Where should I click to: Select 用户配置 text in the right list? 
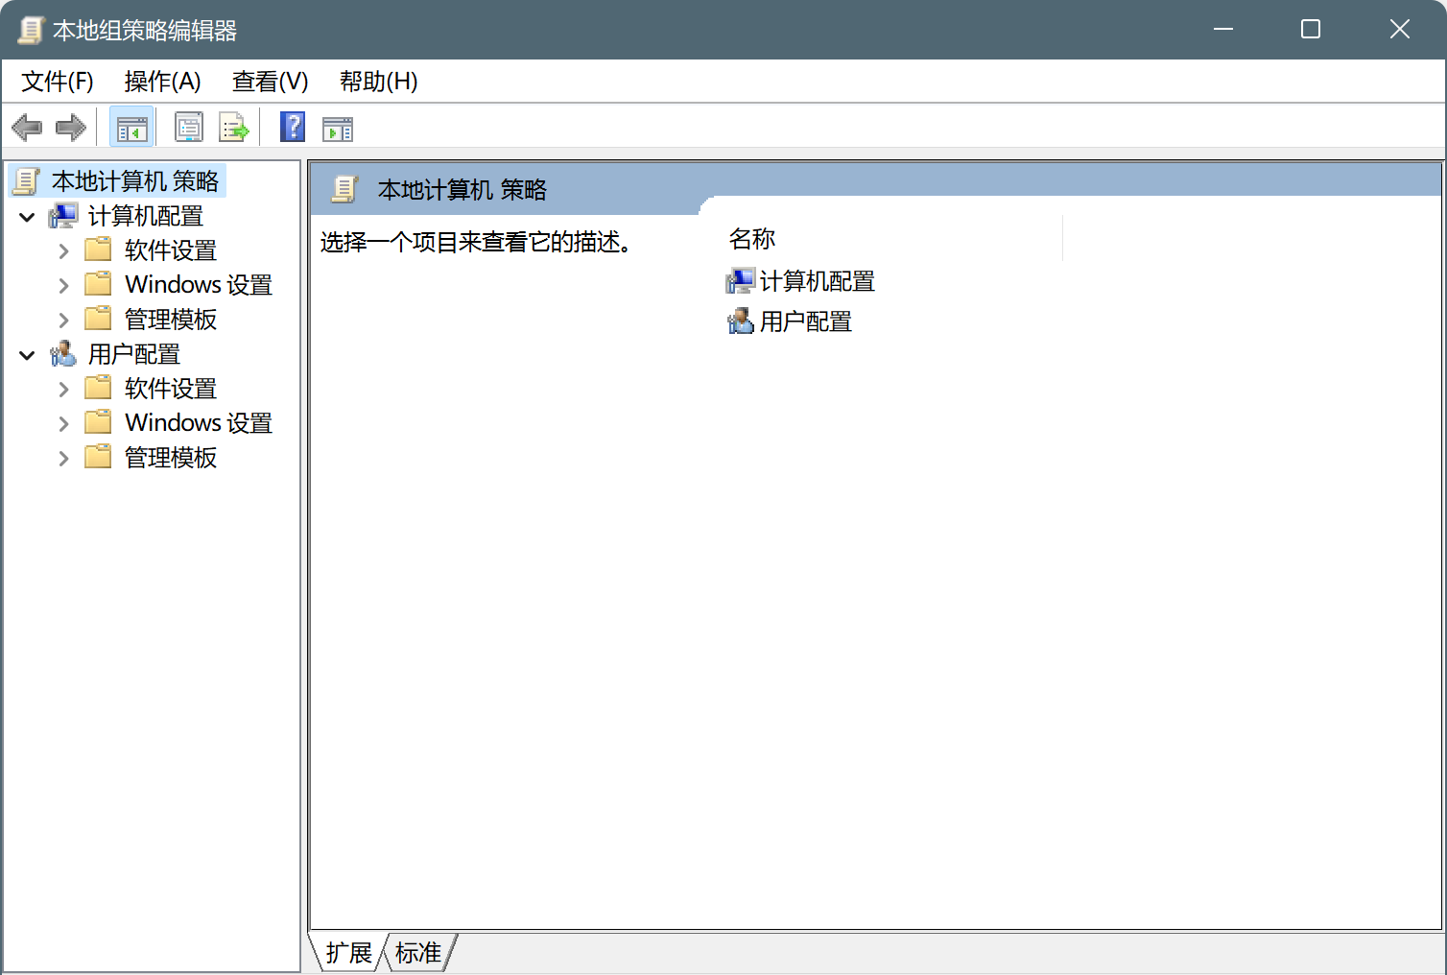tap(806, 321)
